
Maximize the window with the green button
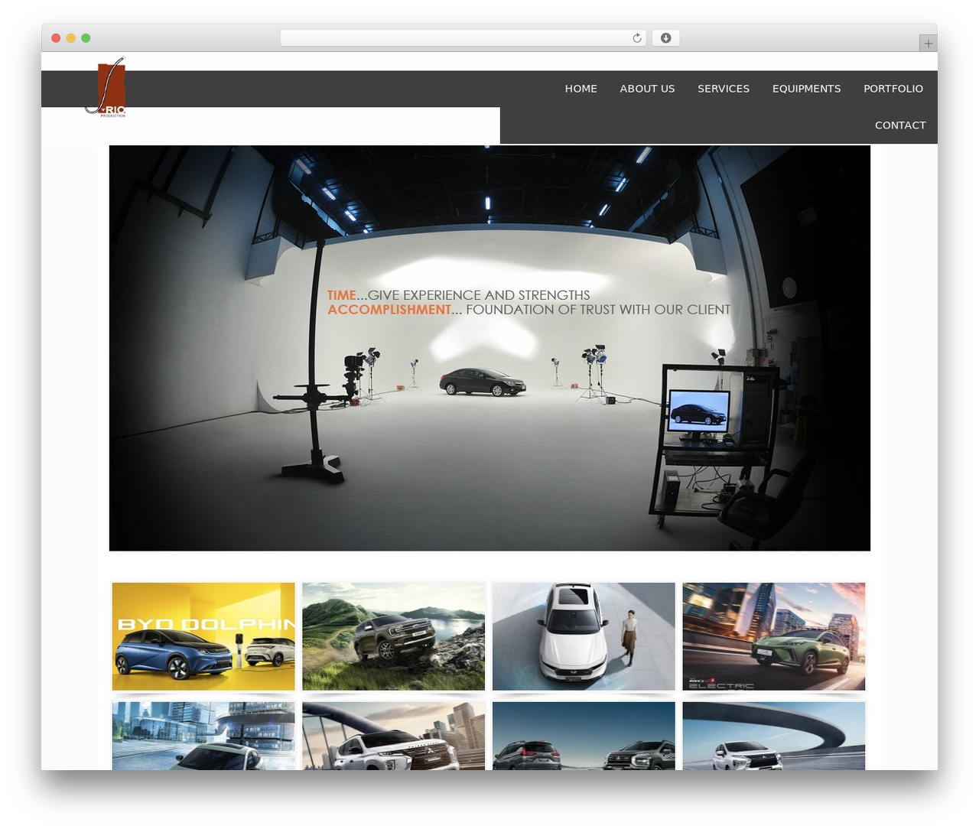point(86,38)
